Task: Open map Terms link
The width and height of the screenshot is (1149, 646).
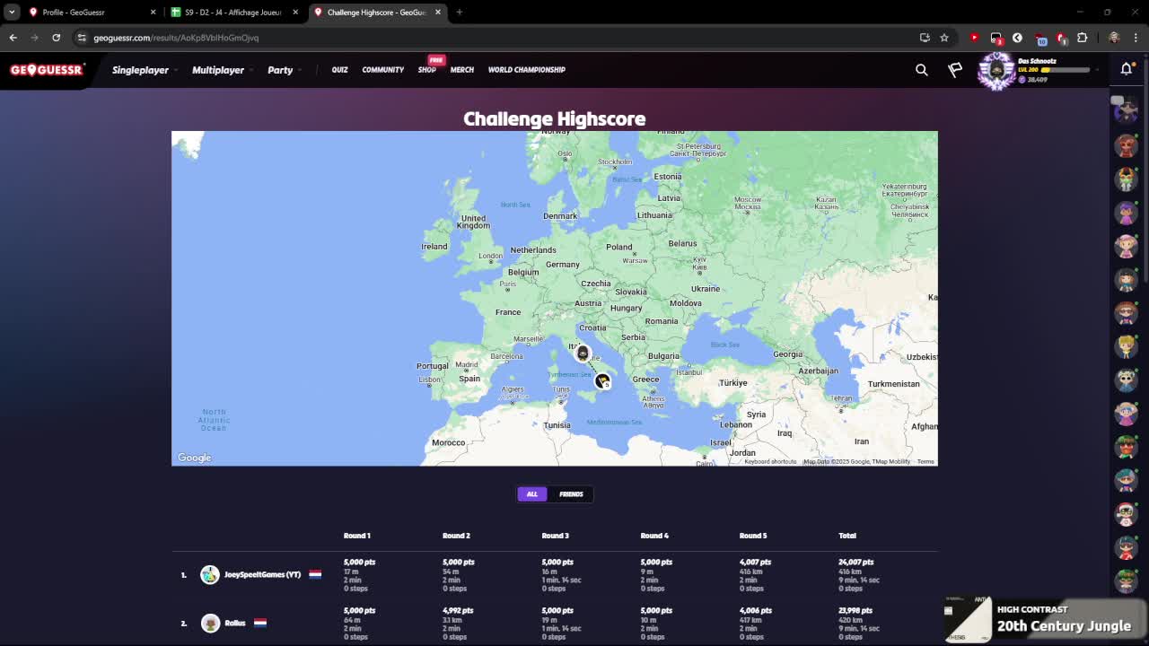Action: click(x=925, y=461)
